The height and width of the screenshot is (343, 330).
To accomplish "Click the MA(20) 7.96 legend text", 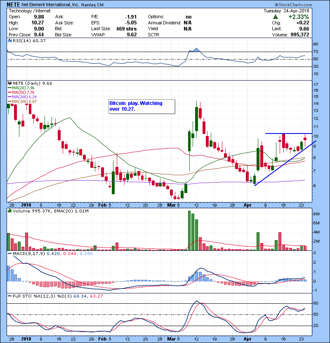I will click(23, 88).
